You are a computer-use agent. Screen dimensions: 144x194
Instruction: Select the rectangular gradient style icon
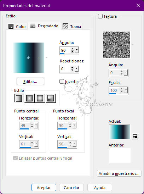point(29,98)
